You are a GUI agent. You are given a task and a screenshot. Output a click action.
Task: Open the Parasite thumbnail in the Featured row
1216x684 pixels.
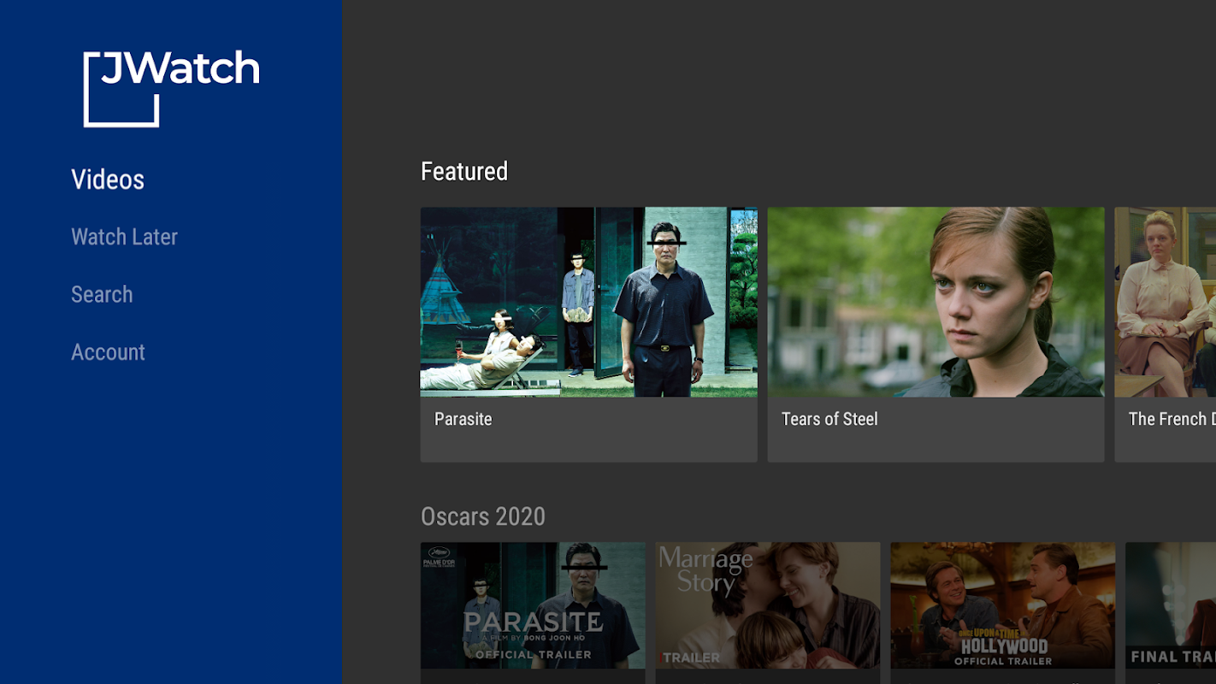588,302
